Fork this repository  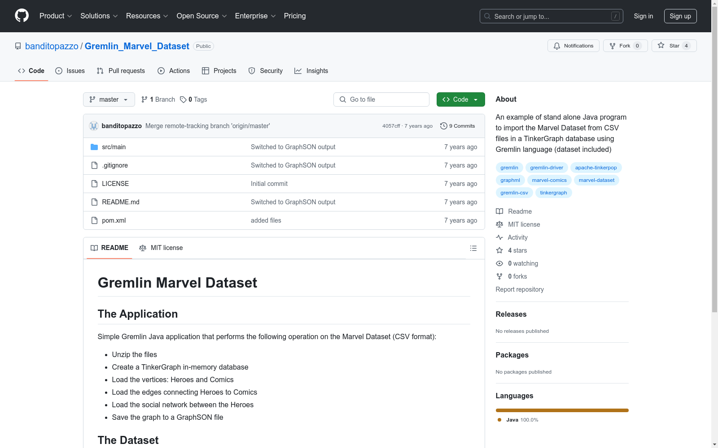626,46
